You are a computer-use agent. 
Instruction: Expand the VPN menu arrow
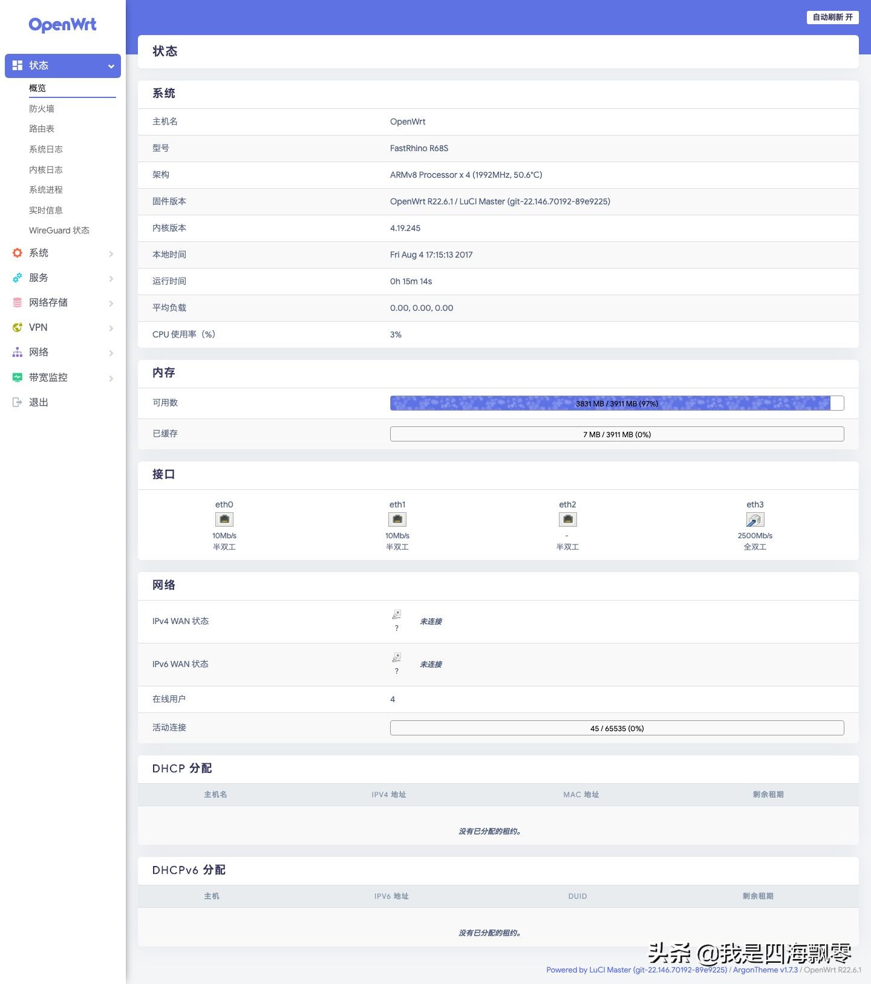(111, 328)
